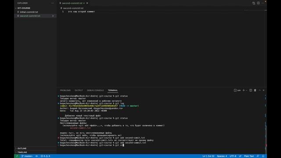281x158 pixels.
Task: Expand the OUTLINE section
Action: click(x=22, y=148)
